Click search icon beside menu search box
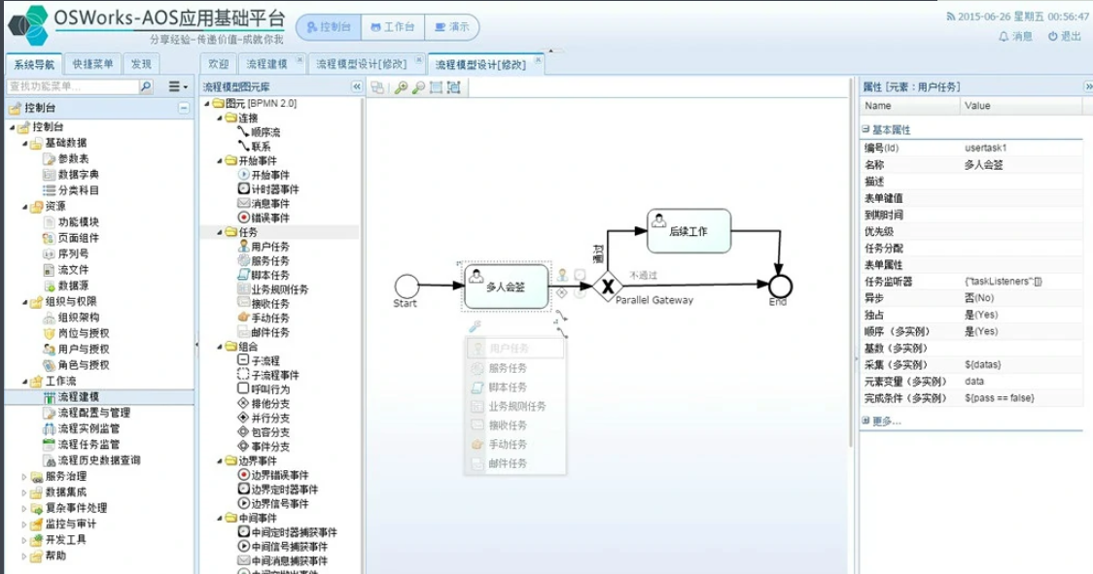1093x574 pixels. point(146,86)
